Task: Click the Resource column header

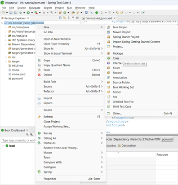Action: click(x=162, y=155)
